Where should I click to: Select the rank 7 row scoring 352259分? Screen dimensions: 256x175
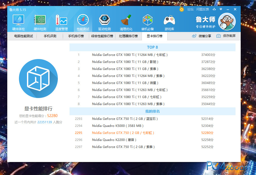click(x=153, y=97)
